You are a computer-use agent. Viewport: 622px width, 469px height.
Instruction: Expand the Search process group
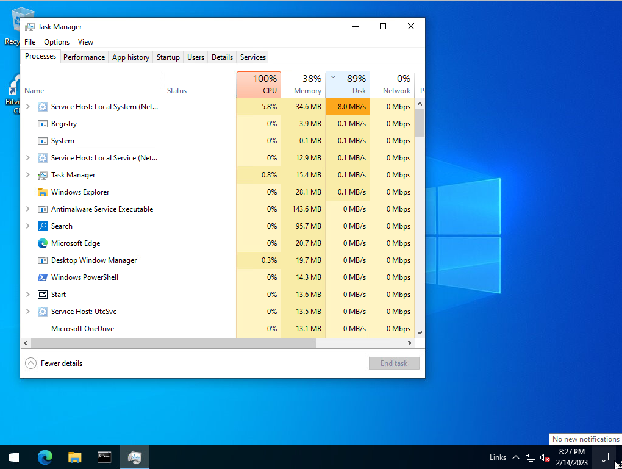click(x=28, y=226)
